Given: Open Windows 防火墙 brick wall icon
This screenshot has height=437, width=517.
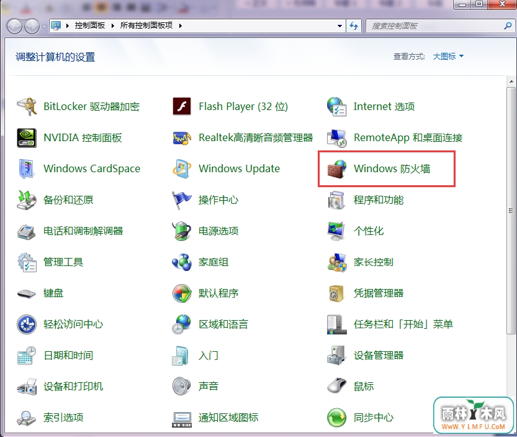Looking at the screenshot, I should (x=336, y=169).
